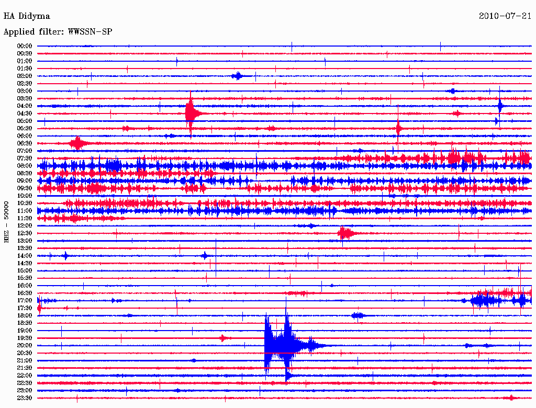The image size is (536, 408).
Task: Select the 21:00 time label
Action: click(24, 360)
